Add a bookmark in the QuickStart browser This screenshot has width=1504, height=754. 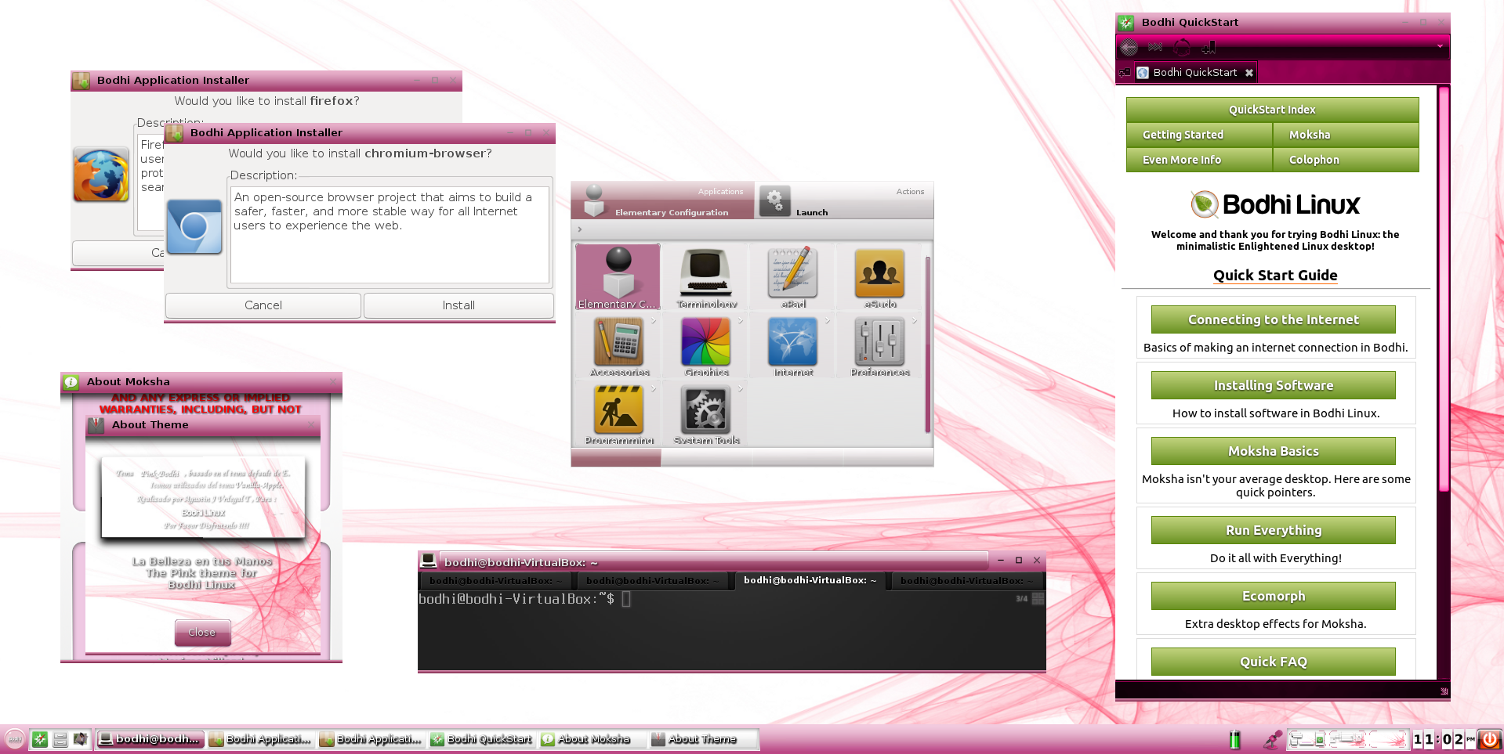[1209, 48]
